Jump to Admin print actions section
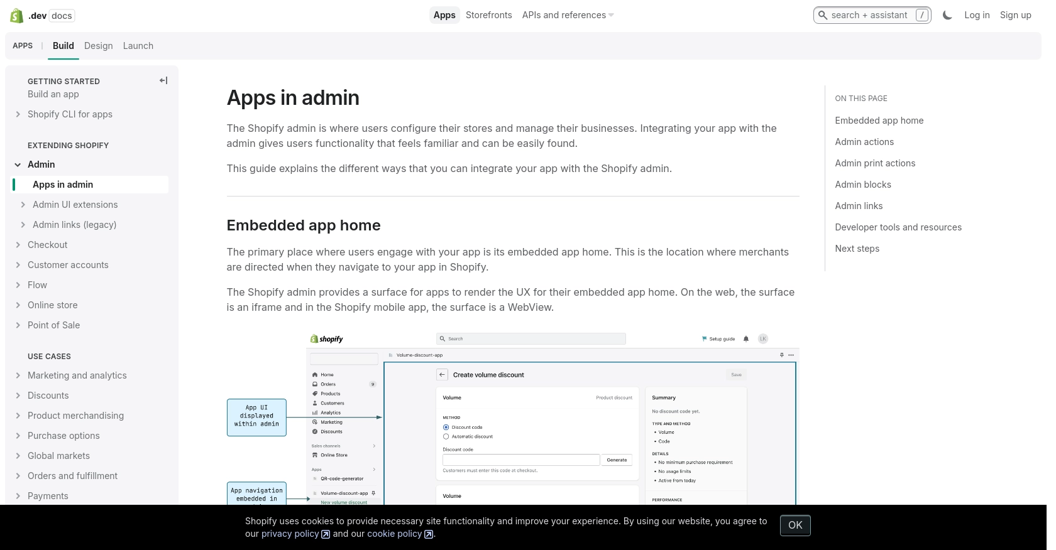 pos(875,163)
